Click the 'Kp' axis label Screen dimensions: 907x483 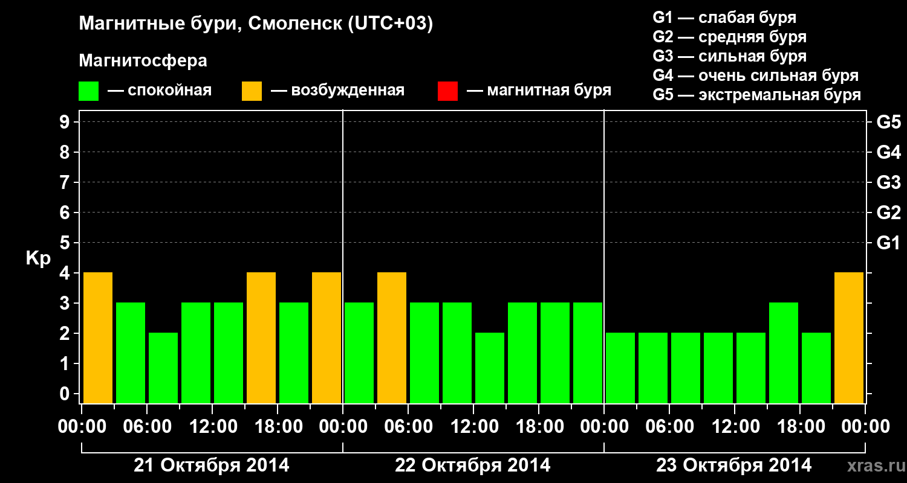pyautogui.click(x=38, y=259)
